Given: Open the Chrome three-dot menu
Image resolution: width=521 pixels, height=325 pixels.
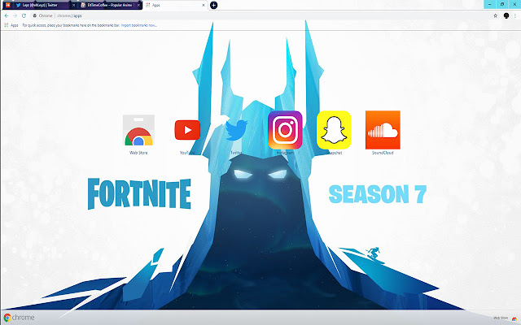Looking at the screenshot, I should pyautogui.click(x=515, y=15).
